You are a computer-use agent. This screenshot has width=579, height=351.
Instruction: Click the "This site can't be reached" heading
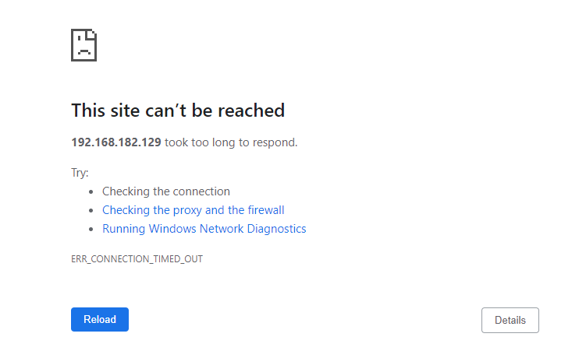(178, 111)
